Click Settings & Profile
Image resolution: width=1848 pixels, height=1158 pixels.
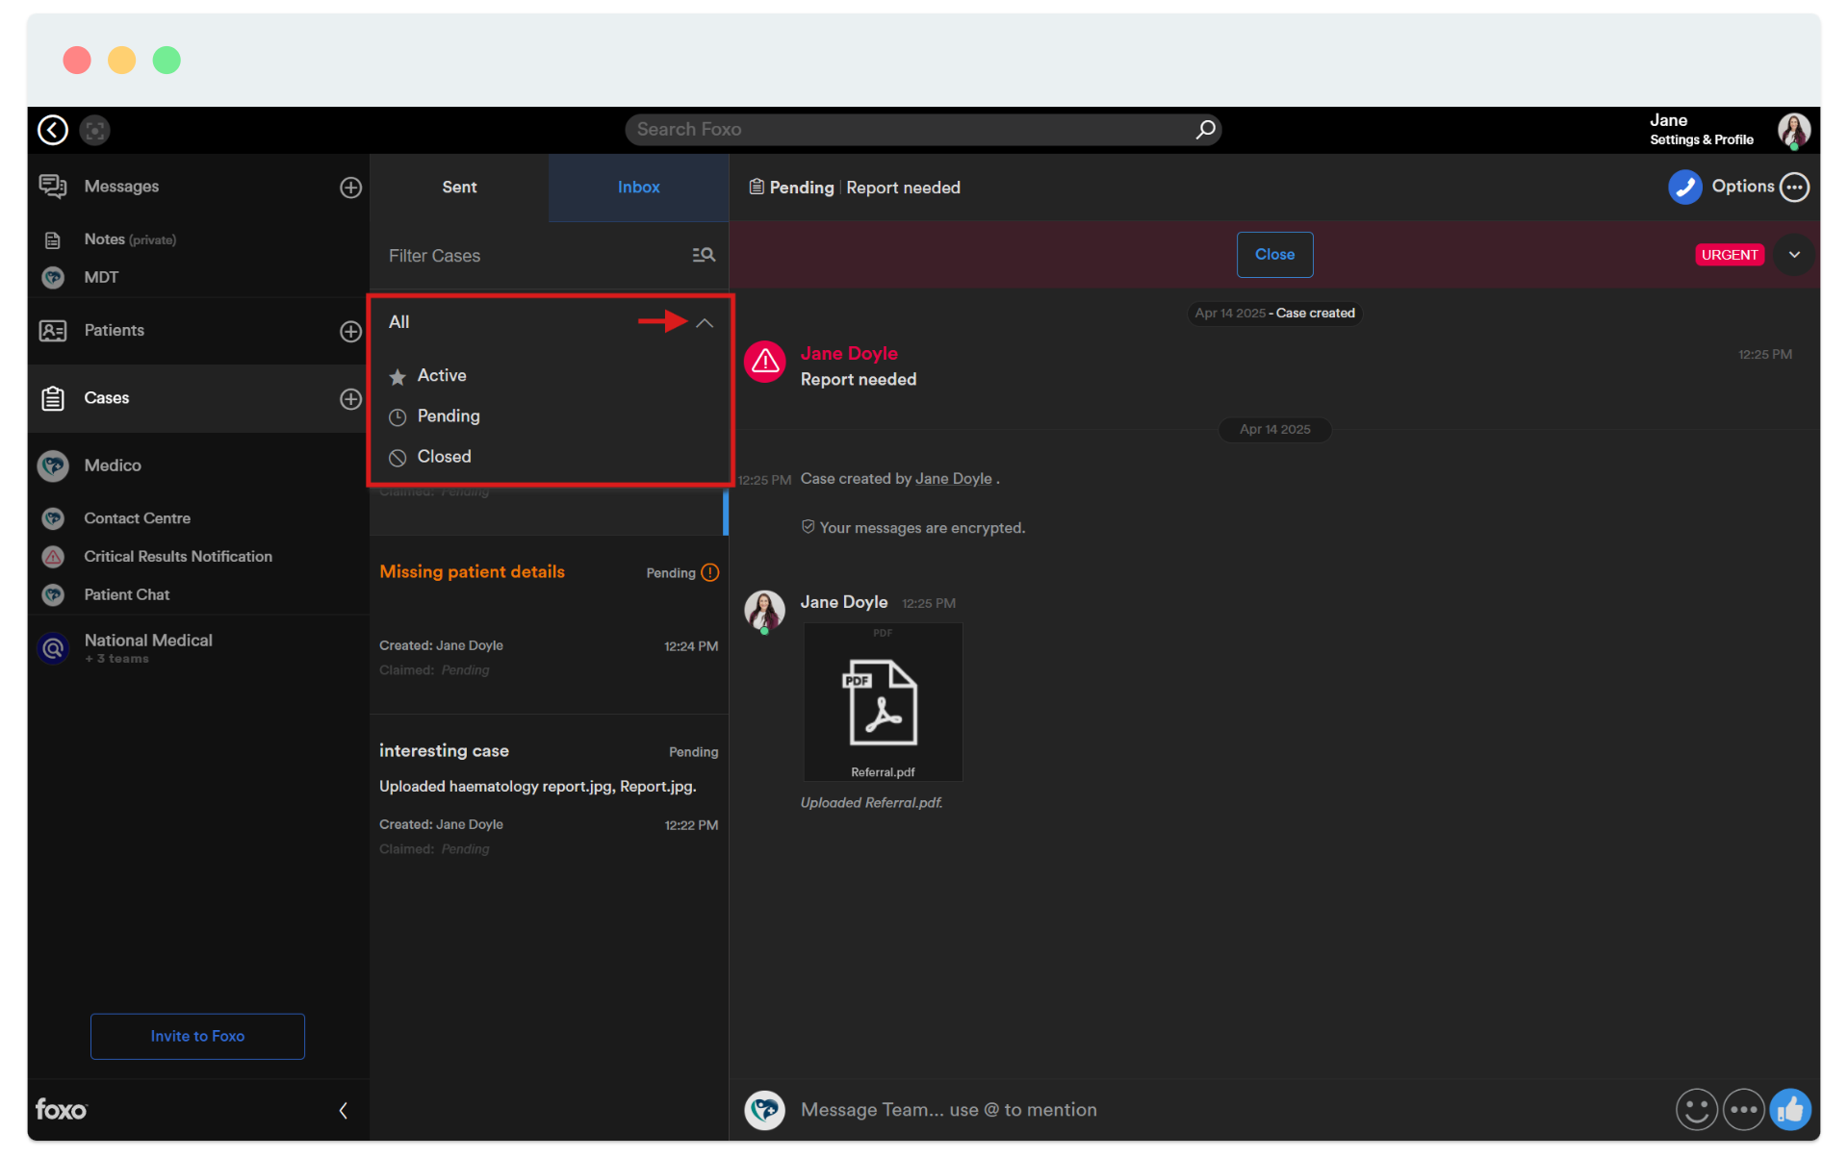(1701, 140)
